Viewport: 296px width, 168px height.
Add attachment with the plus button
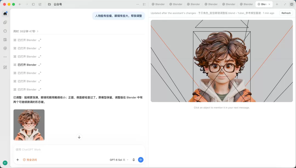(18, 160)
